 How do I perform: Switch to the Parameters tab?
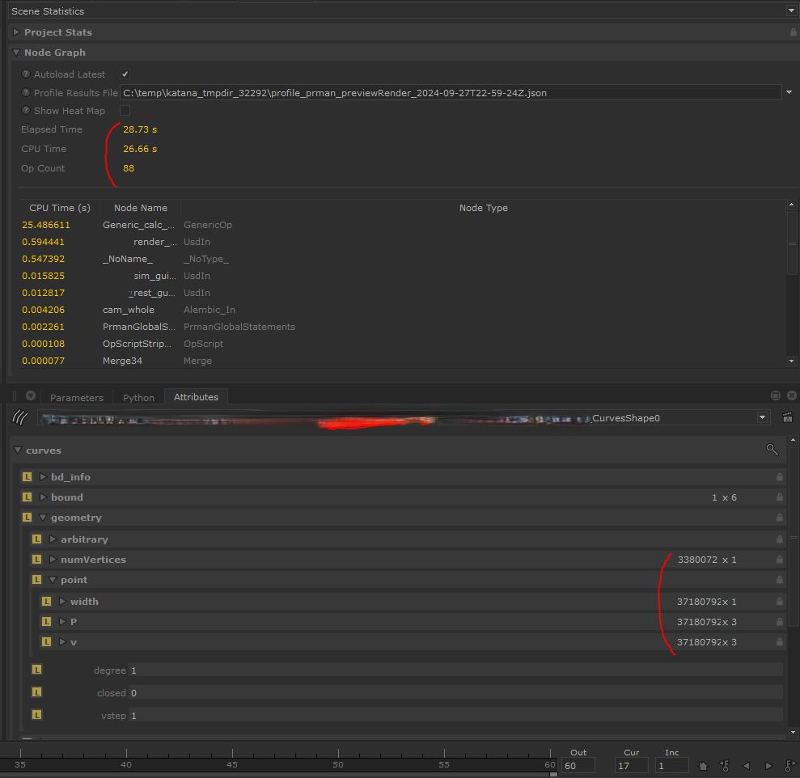pos(77,398)
